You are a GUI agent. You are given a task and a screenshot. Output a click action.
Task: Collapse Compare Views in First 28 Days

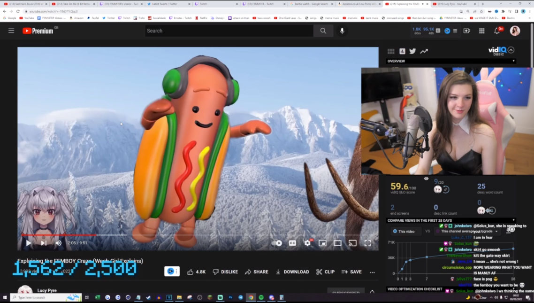[x=513, y=220]
